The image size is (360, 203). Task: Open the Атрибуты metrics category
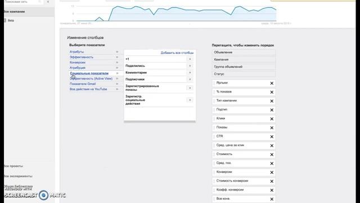click(x=76, y=52)
